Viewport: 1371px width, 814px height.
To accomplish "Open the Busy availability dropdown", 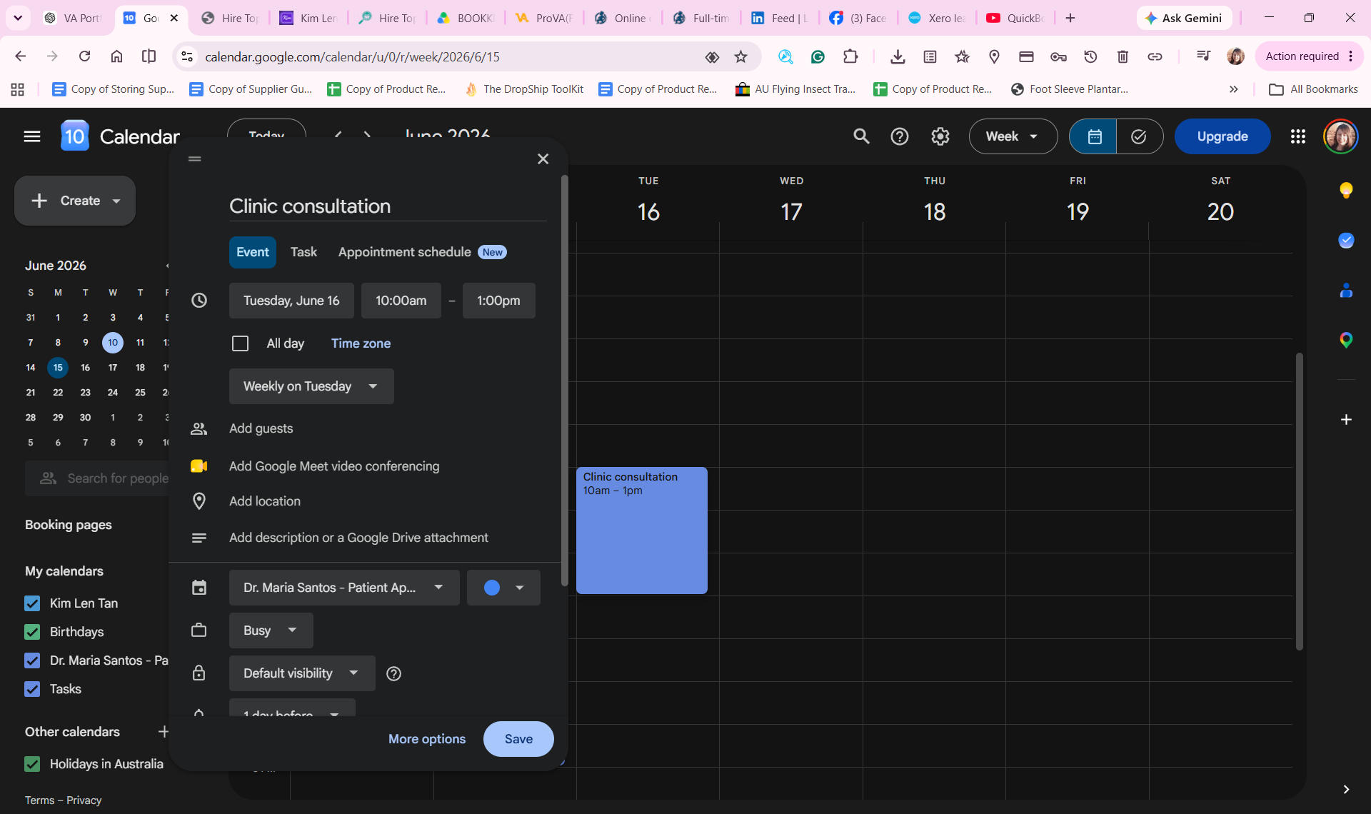I will 271,630.
